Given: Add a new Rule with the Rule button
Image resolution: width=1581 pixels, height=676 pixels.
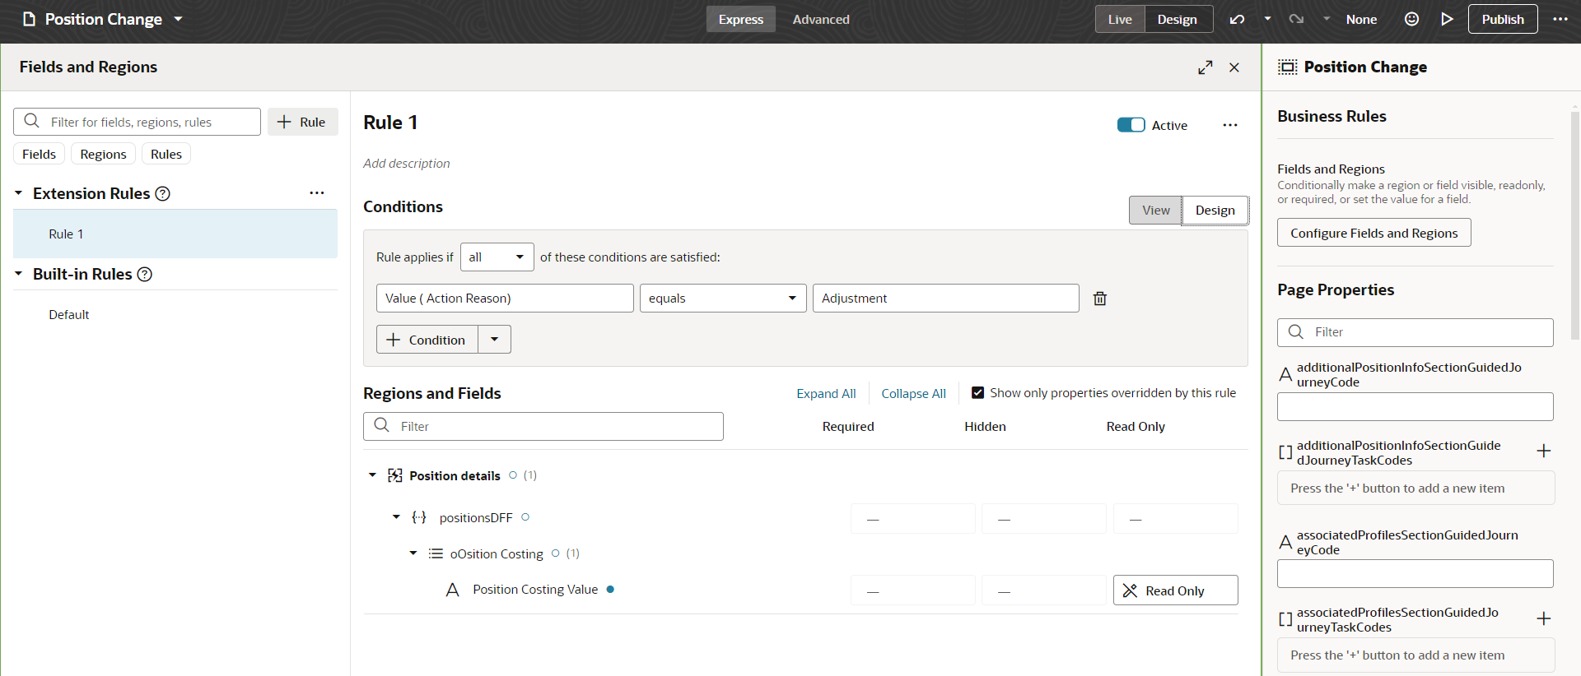Looking at the screenshot, I should point(302,122).
